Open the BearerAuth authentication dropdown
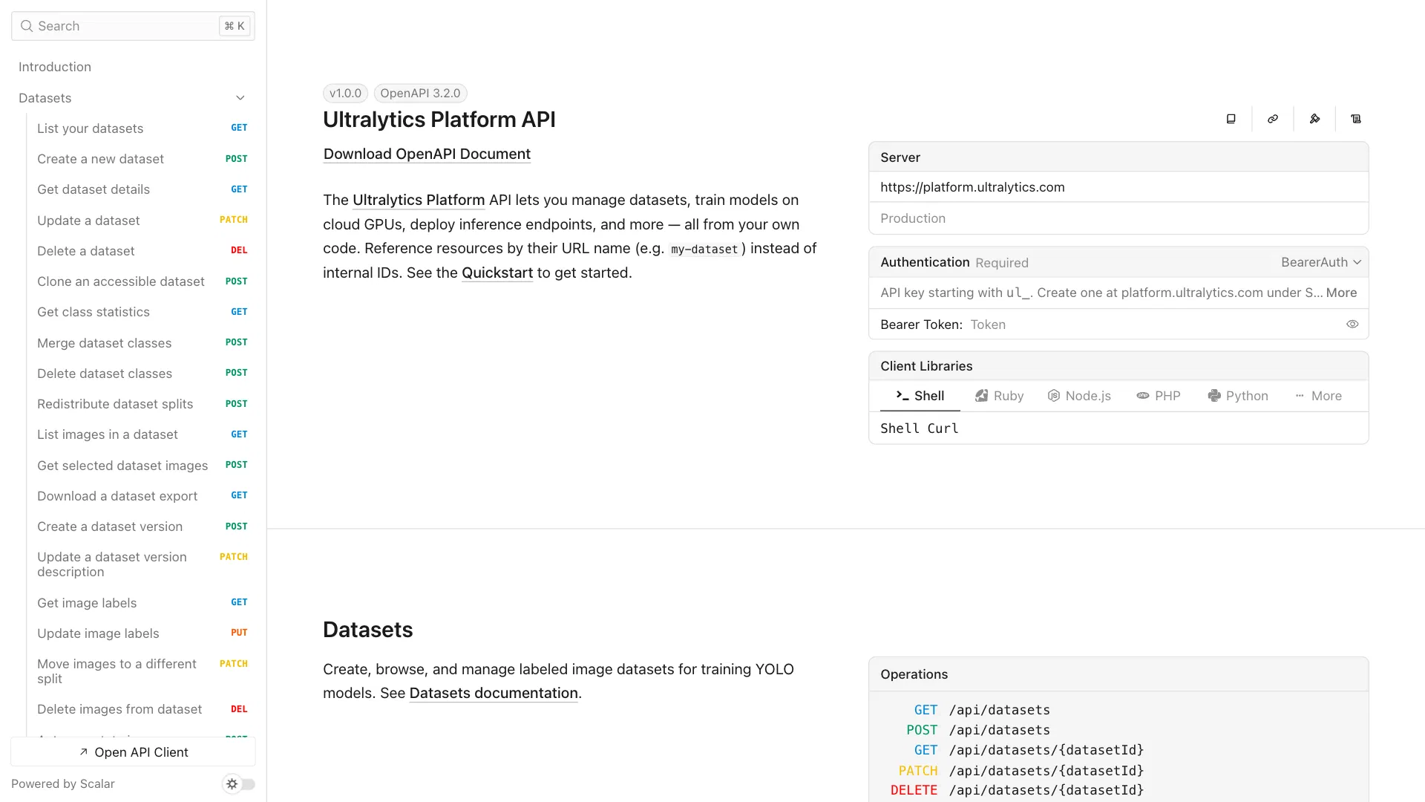The image size is (1425, 802). click(x=1320, y=262)
